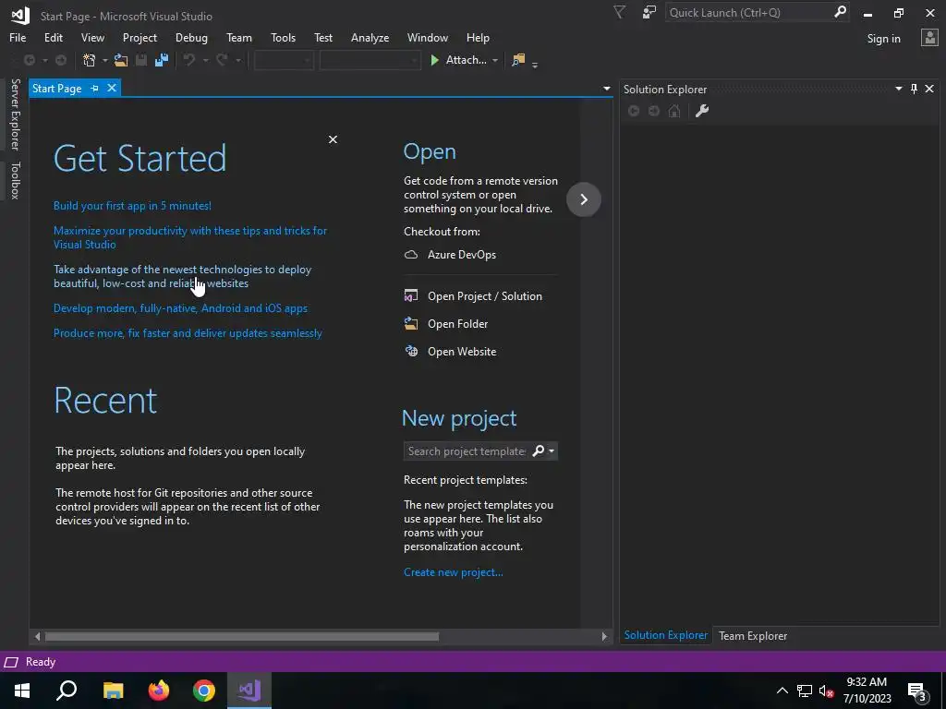Open the File menu

pyautogui.click(x=18, y=37)
